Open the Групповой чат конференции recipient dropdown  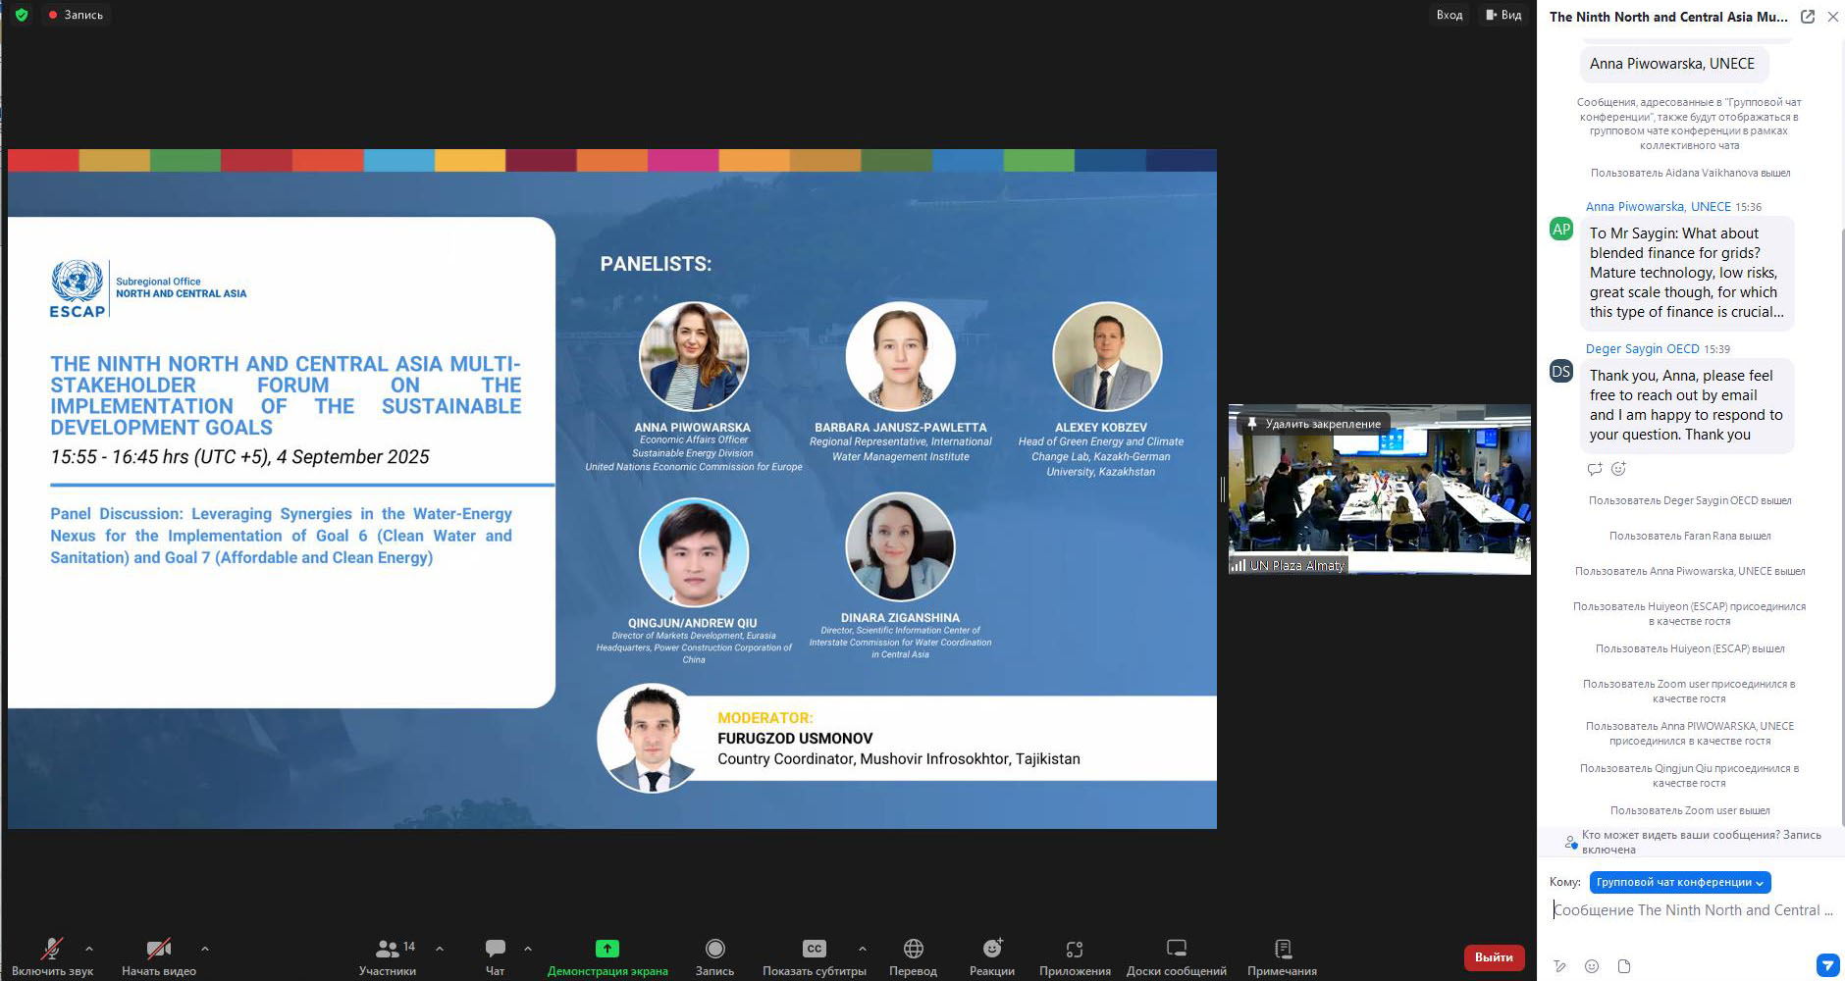click(1679, 882)
